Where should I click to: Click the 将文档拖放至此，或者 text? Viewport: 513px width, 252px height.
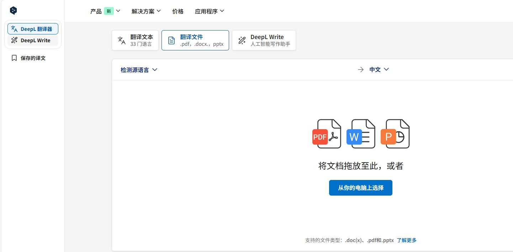coord(361,166)
